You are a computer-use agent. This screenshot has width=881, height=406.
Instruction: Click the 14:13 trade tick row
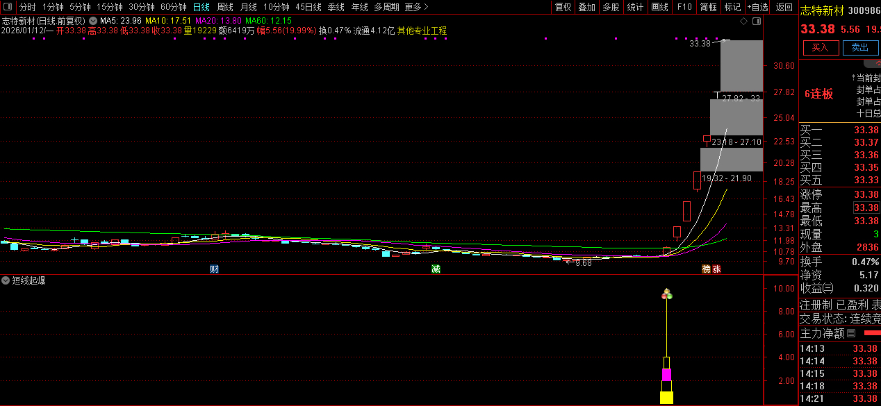(x=840, y=349)
